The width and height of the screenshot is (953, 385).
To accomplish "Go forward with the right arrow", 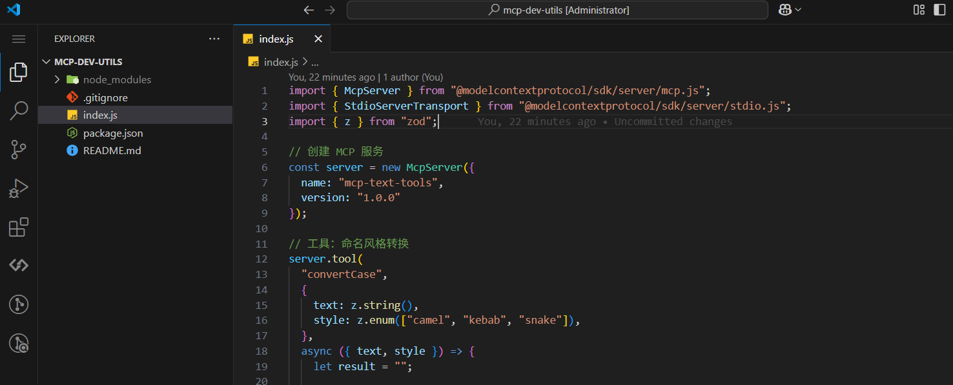I will [330, 10].
